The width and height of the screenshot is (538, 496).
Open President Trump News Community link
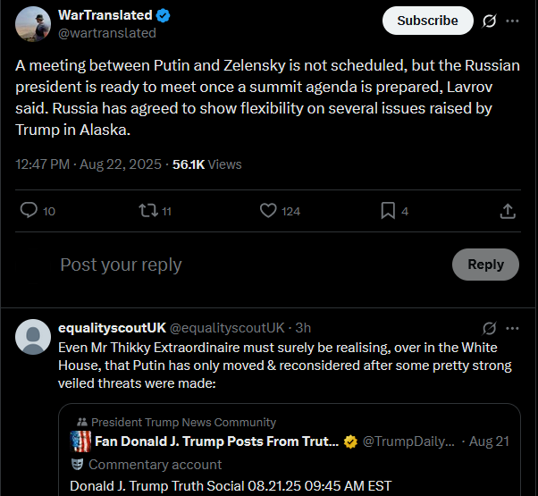tap(183, 422)
